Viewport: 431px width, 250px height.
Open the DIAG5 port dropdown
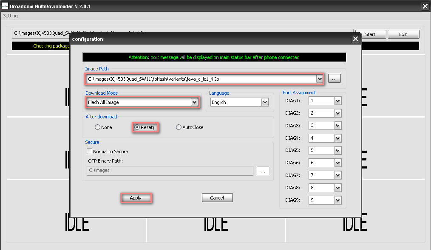tap(337, 150)
